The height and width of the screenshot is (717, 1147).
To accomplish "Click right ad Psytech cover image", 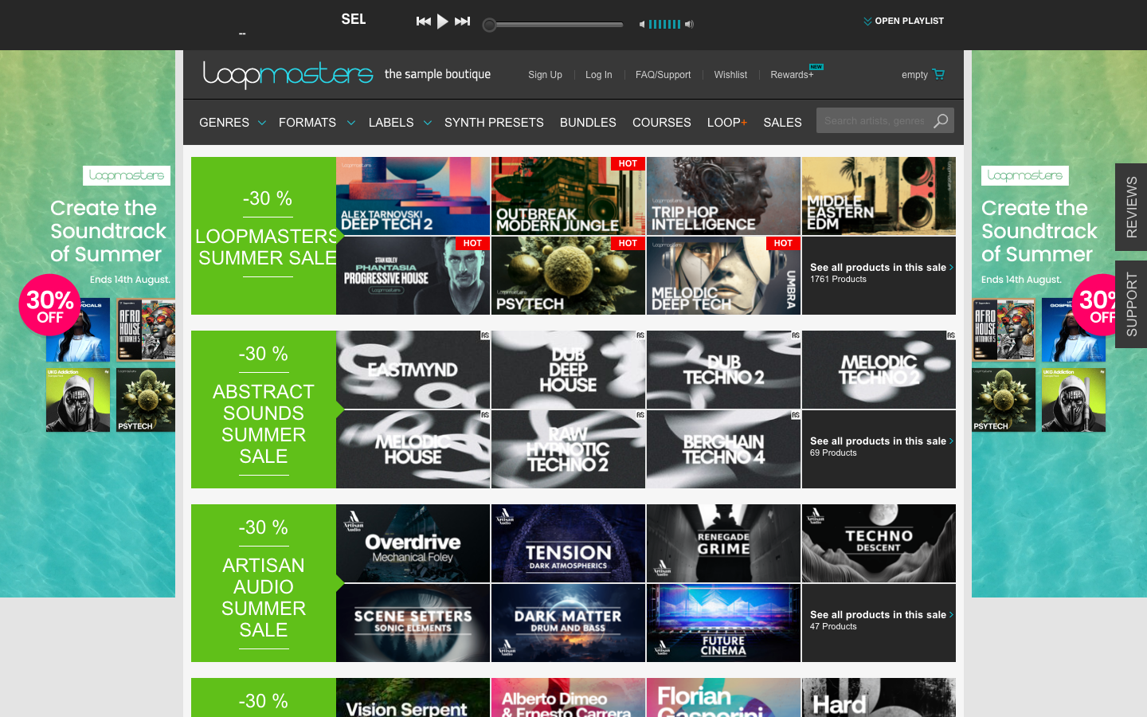I will click(1004, 400).
